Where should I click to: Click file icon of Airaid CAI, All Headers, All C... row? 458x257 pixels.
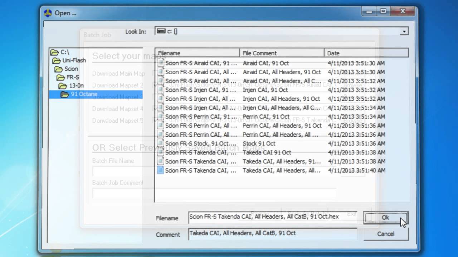point(160,81)
